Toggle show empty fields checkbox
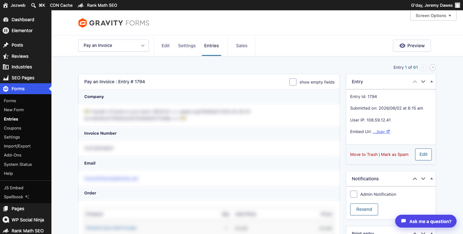The image size is (463, 234). (x=293, y=82)
